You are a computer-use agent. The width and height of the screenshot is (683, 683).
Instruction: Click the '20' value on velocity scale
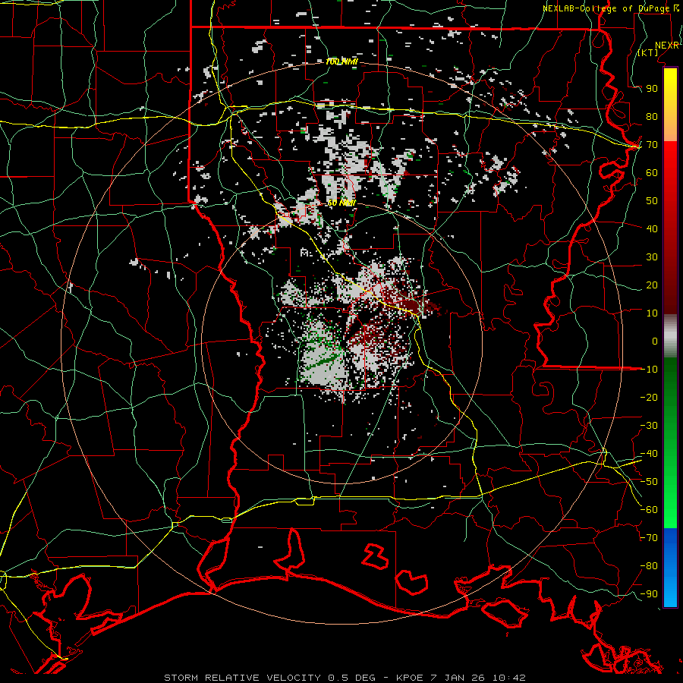(x=652, y=285)
